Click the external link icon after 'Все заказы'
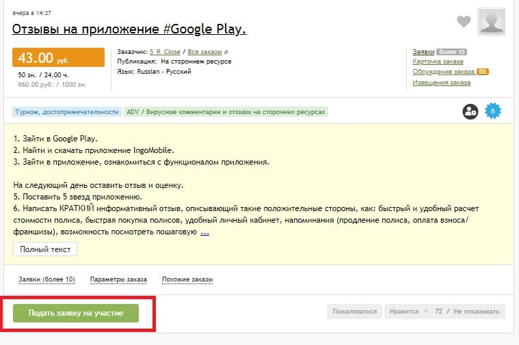 (227, 52)
